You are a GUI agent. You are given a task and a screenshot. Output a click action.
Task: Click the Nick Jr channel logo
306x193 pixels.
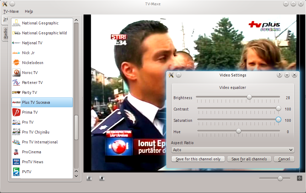pyautogui.click(x=16, y=53)
